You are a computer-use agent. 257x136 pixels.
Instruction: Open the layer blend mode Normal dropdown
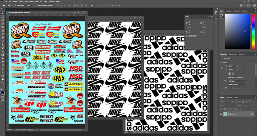click(x=228, y=105)
